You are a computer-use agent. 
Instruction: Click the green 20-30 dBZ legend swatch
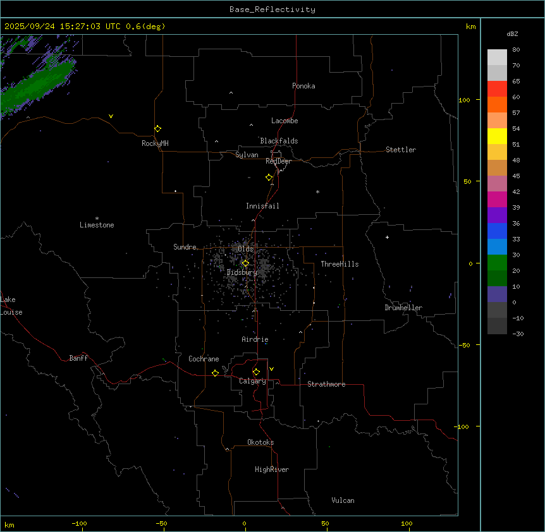tap(497, 263)
